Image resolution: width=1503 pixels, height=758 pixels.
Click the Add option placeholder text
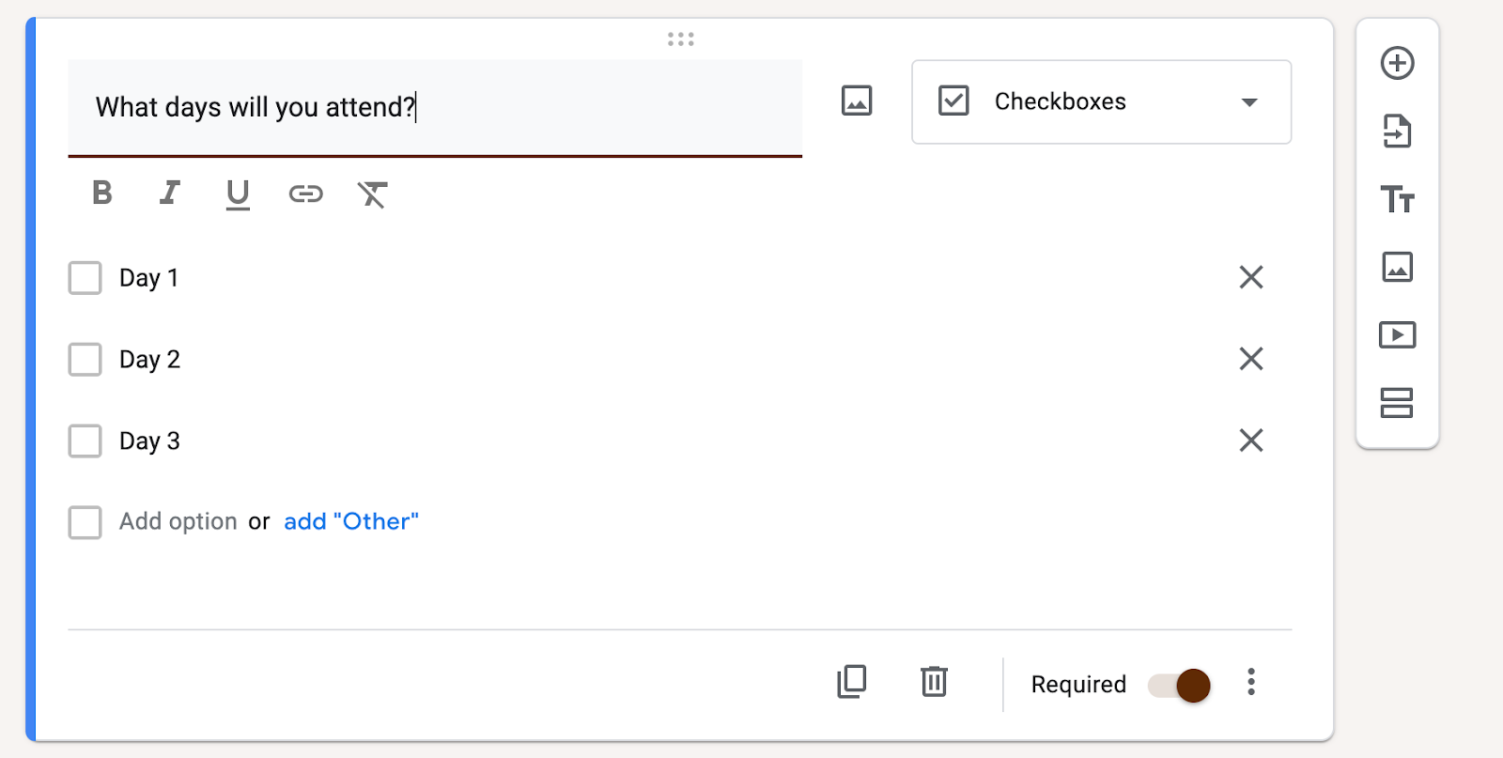coord(178,521)
